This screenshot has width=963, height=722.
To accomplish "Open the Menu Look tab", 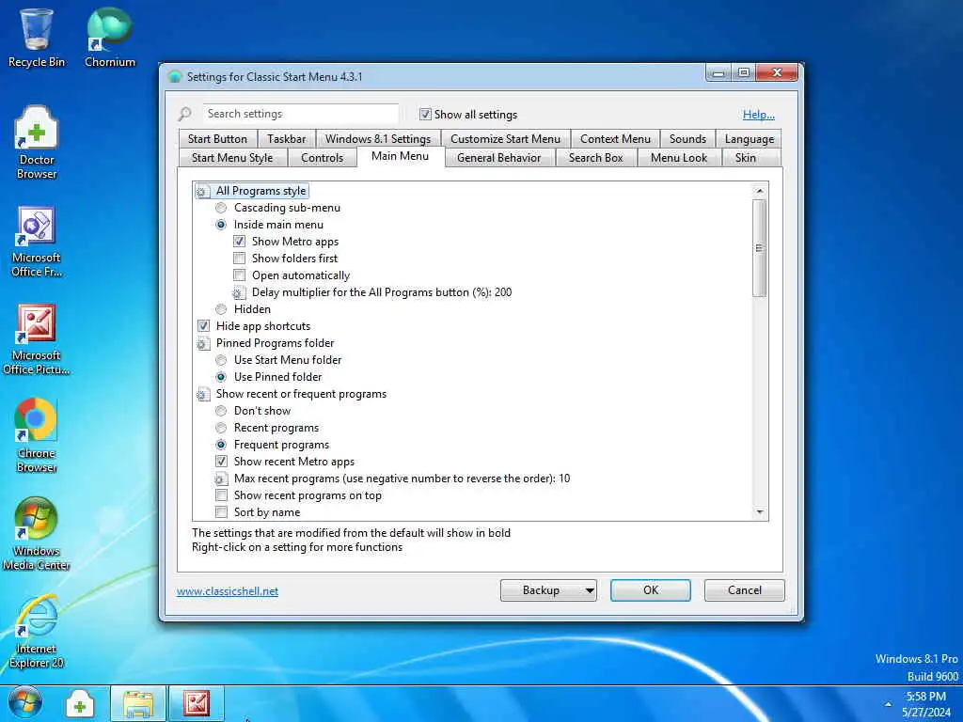I will pos(679,158).
